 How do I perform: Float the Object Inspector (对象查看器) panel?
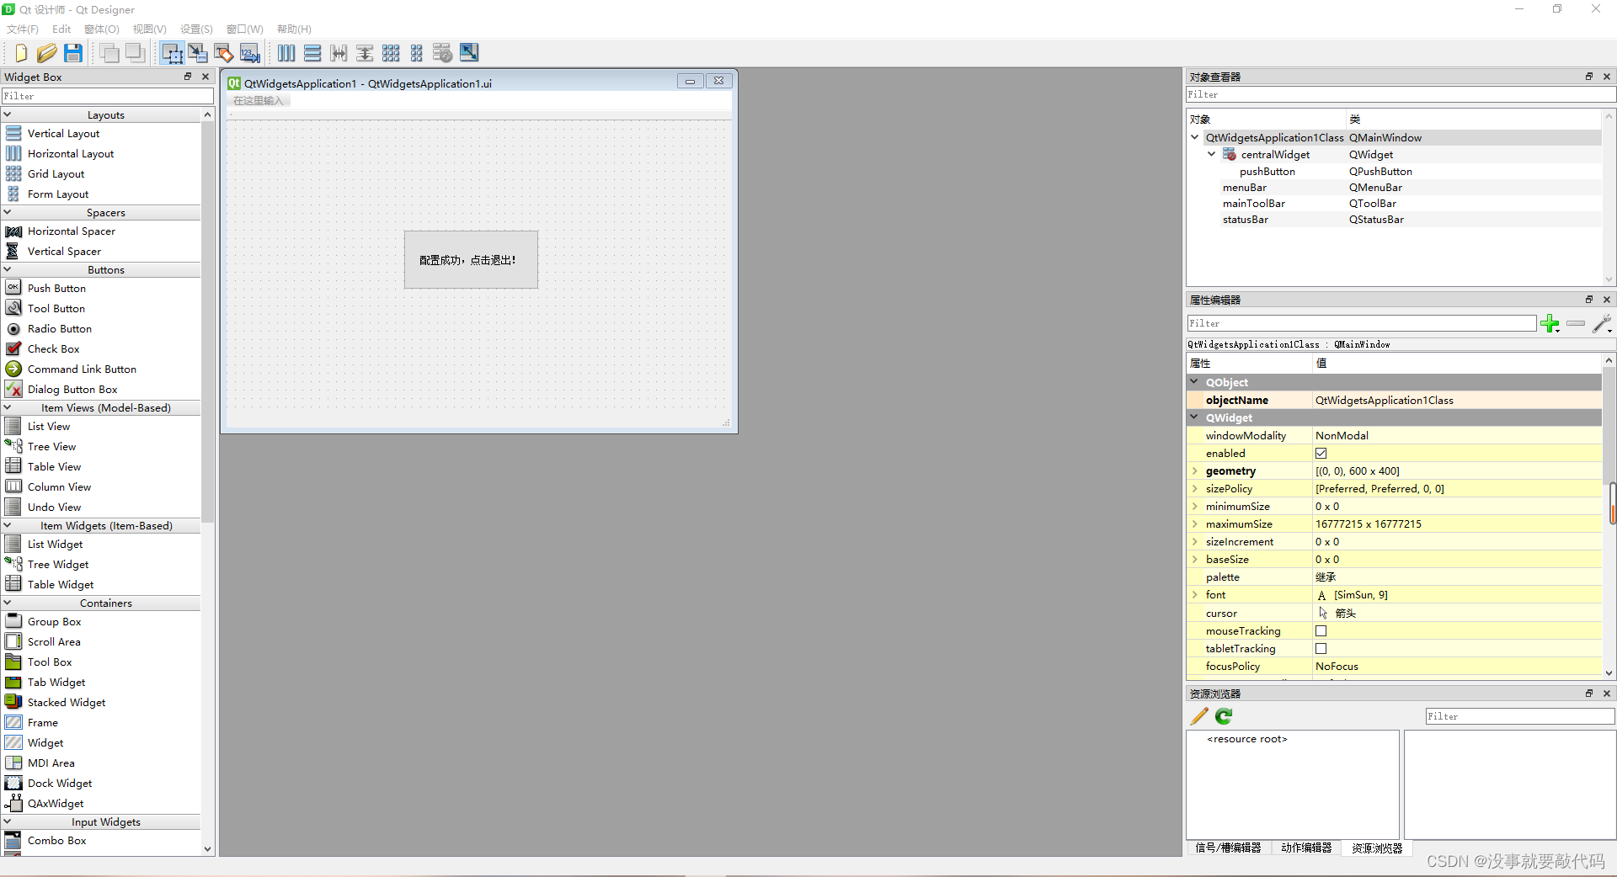1589,77
